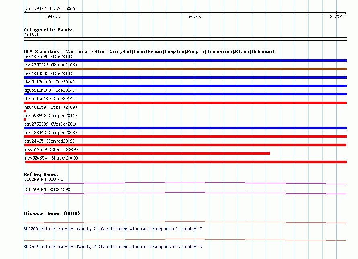Select the Cytogenetic Bands track title

[x=48, y=30]
